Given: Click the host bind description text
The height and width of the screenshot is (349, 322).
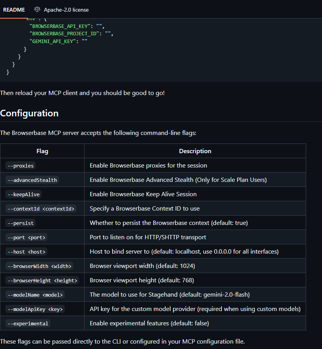Looking at the screenshot, I should coord(184,252).
